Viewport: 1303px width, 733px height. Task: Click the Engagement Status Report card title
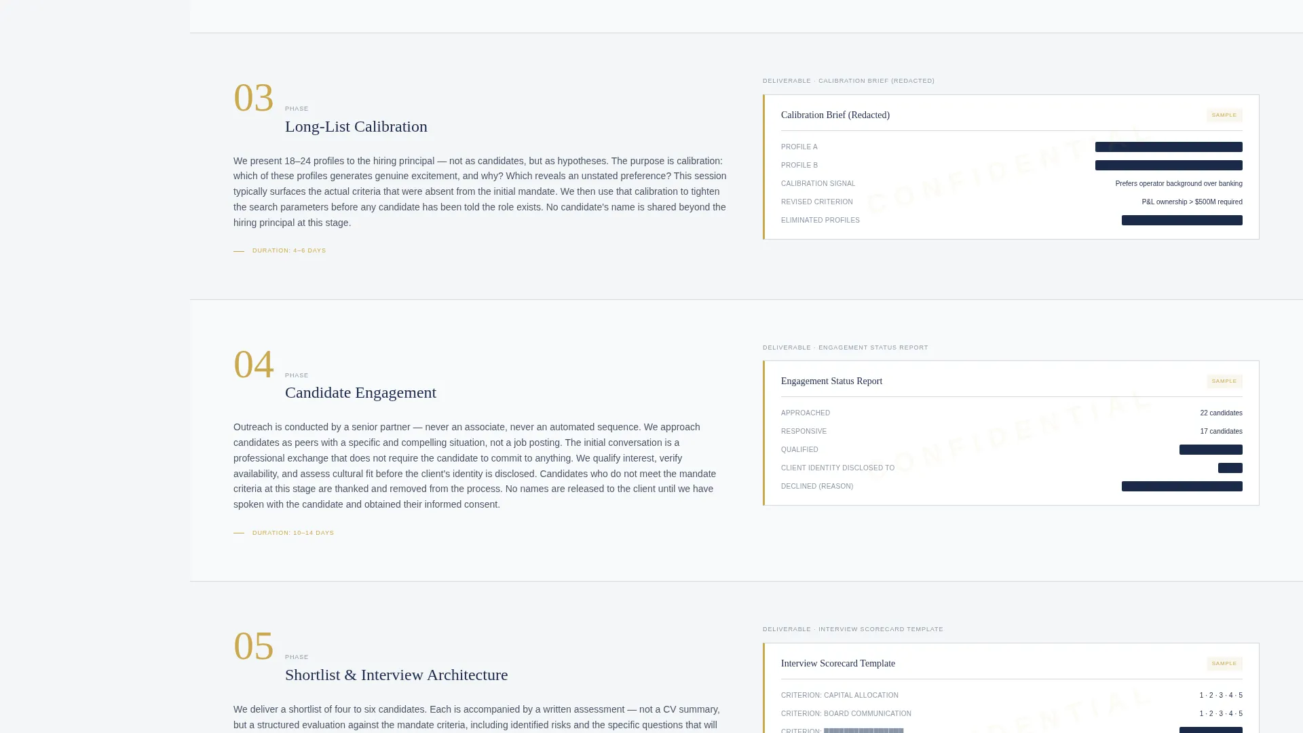(831, 381)
